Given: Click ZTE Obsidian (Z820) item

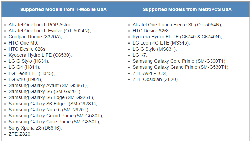Looking at the screenshot, I should click(x=155, y=80).
